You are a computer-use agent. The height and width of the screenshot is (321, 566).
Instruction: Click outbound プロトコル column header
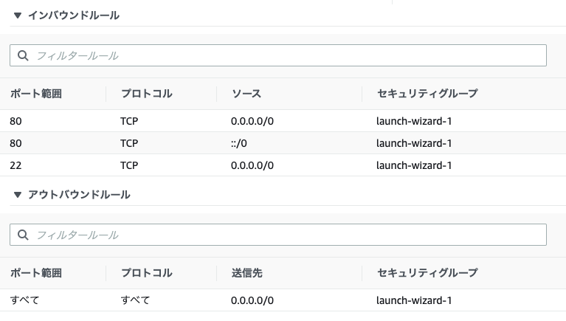[146, 273]
